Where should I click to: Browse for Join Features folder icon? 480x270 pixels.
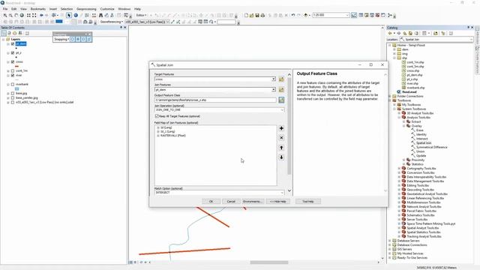(x=281, y=90)
